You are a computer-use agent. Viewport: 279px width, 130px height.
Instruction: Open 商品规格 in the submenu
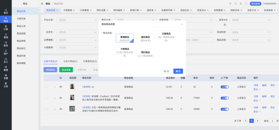point(21,33)
